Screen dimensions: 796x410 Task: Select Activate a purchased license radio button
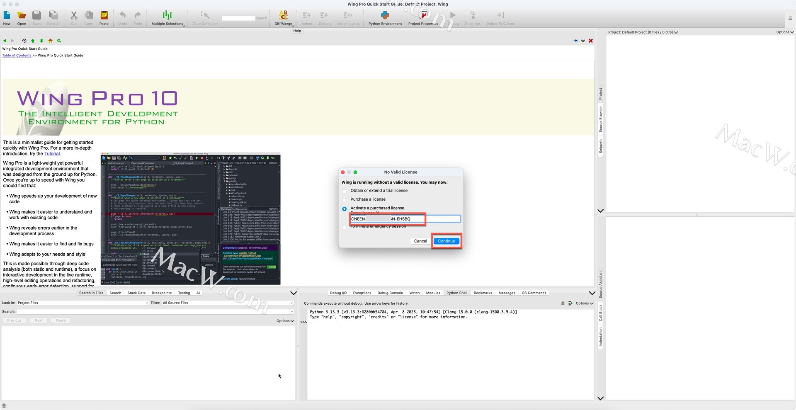tap(345, 209)
